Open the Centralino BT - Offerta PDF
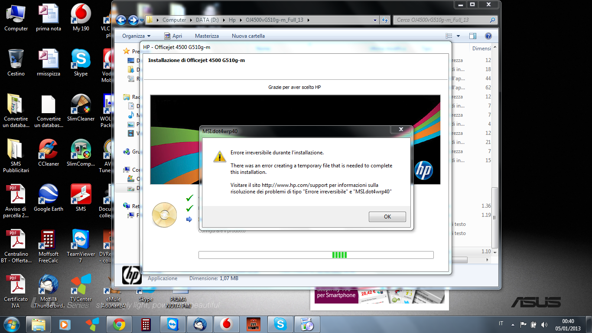592x333 pixels. [16, 246]
